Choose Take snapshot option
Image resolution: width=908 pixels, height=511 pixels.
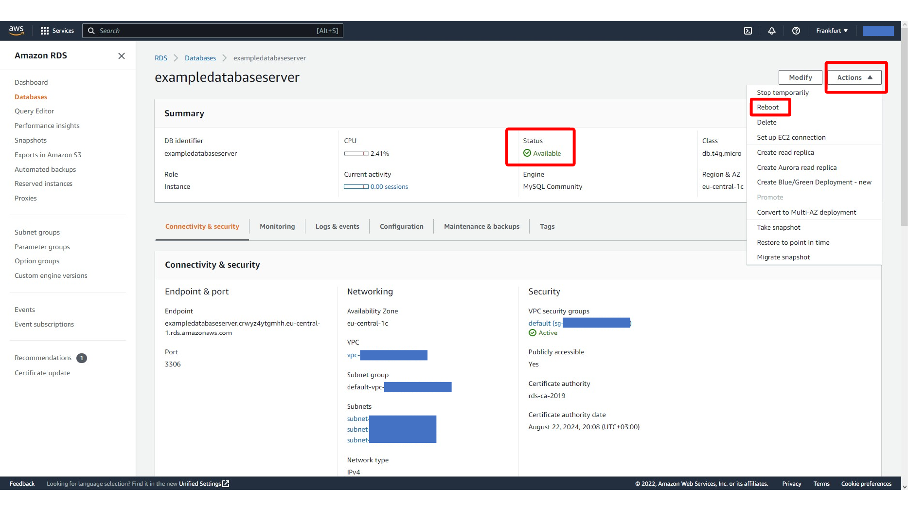[x=779, y=227]
